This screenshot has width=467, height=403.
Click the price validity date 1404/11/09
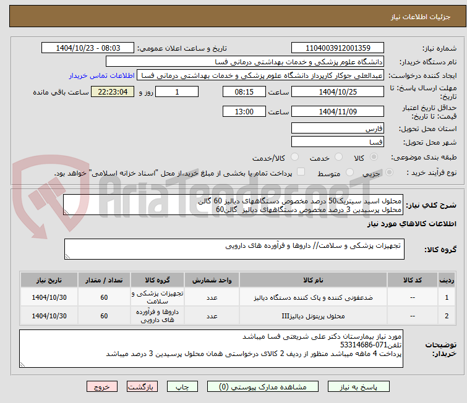[338, 111]
